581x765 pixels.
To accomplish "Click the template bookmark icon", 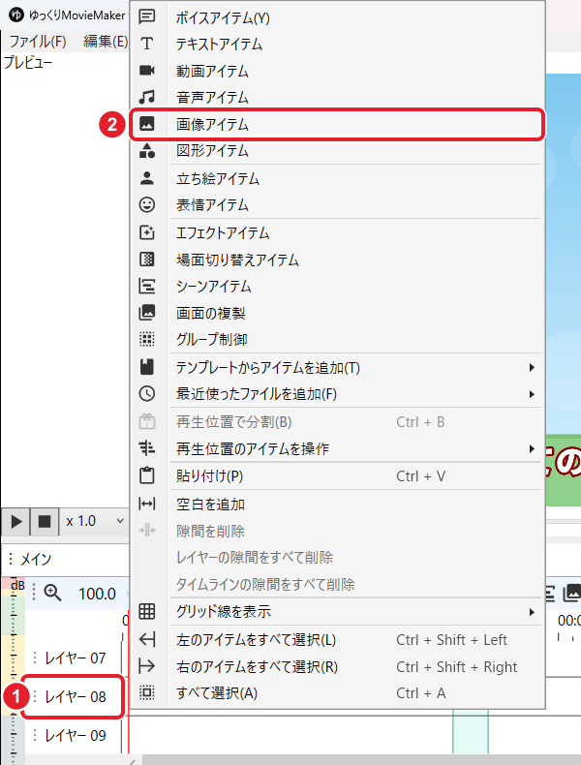I will click(147, 367).
